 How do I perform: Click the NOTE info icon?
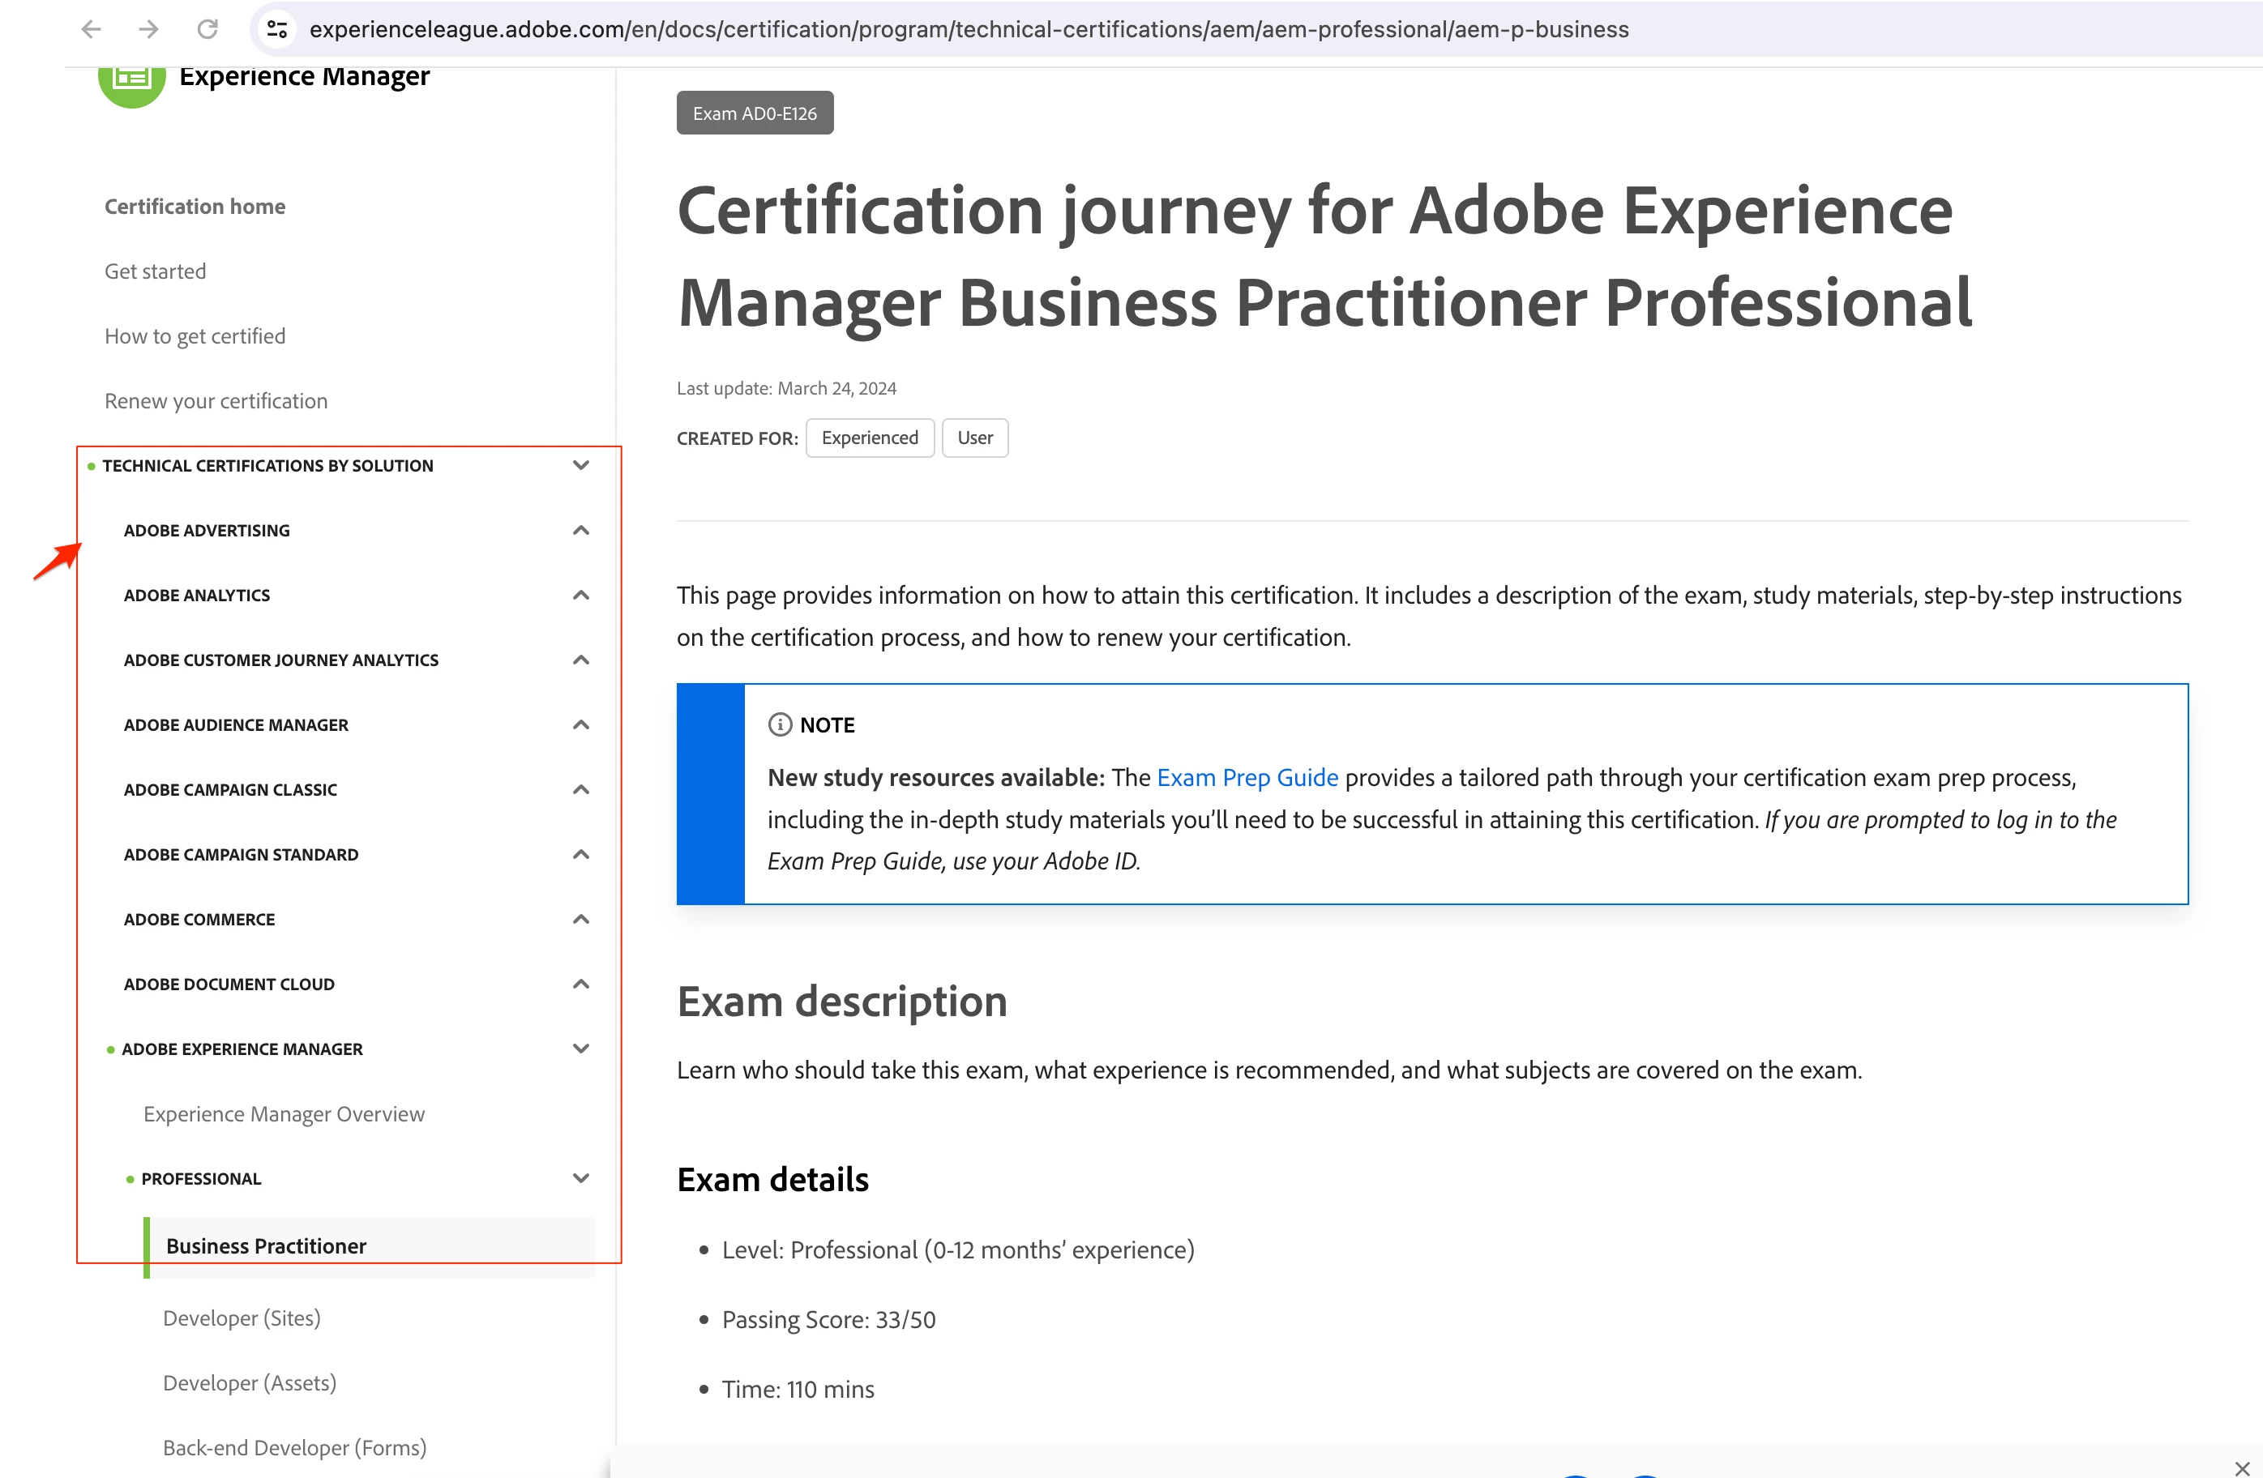pos(780,724)
